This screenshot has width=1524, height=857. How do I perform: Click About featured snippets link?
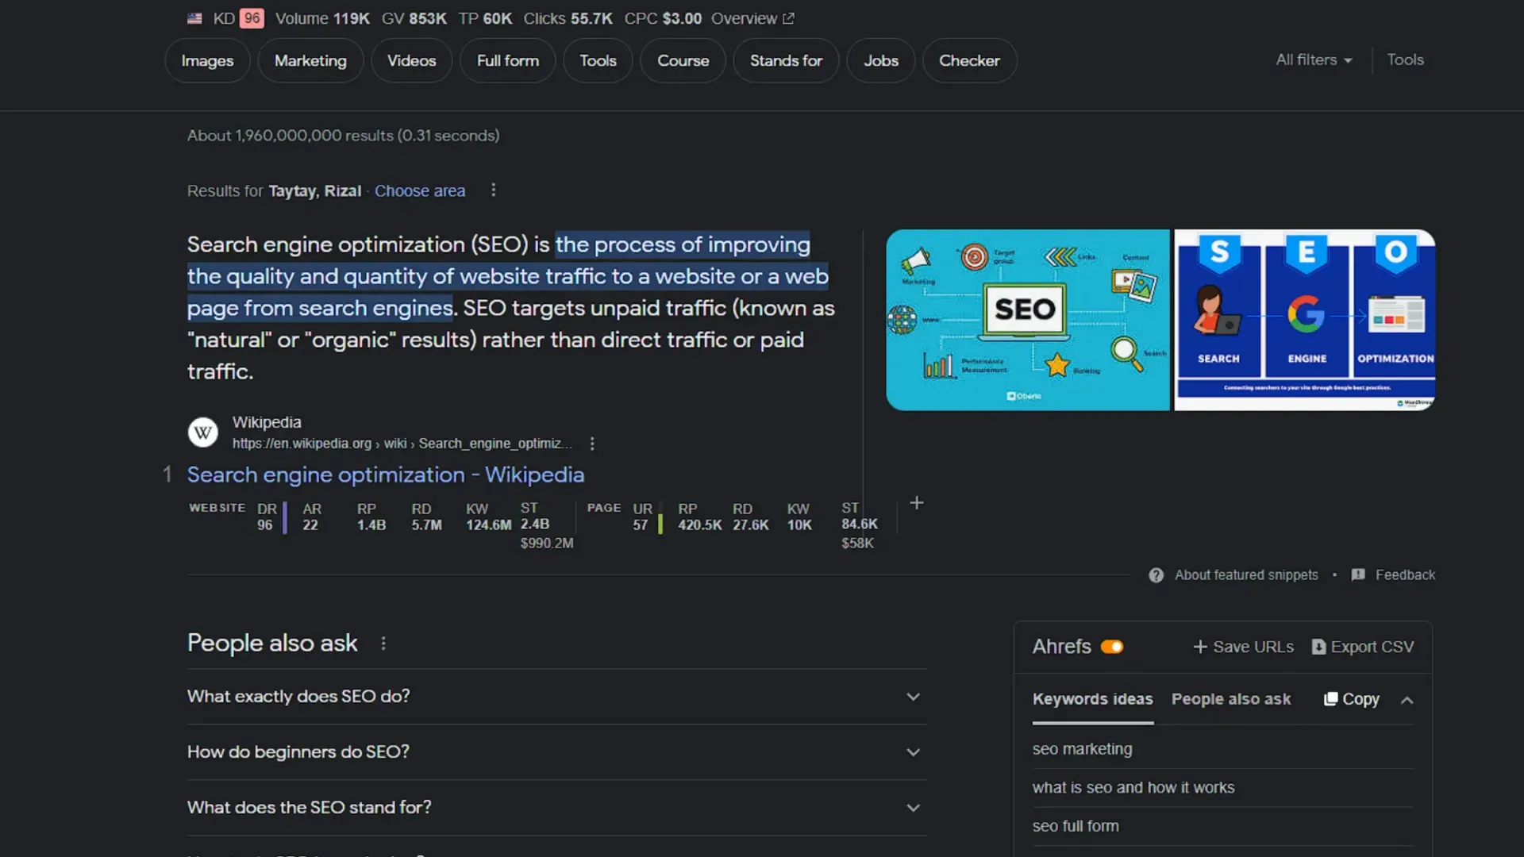tap(1246, 575)
